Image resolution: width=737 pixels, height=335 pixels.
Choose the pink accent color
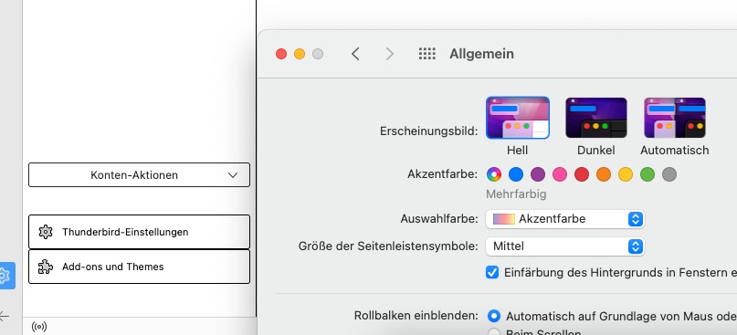point(560,174)
